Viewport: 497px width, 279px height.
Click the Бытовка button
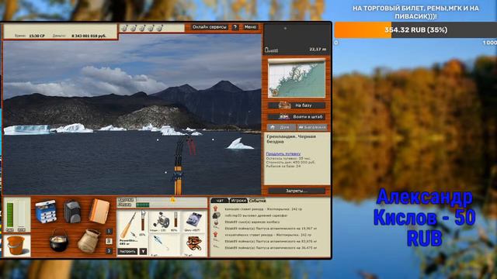[312, 127]
